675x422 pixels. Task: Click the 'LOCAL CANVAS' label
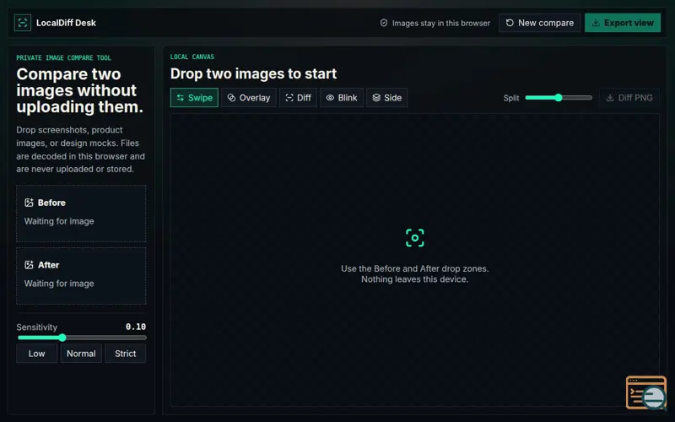pyautogui.click(x=192, y=57)
